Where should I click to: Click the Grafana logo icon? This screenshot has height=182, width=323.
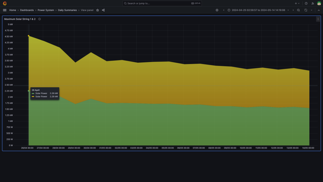(5, 3)
